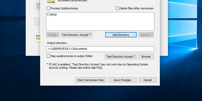
Task: Cancel the dialog
Action: [147, 80]
